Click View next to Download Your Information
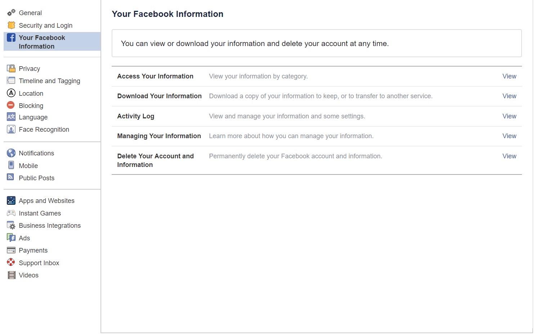536x335 pixels. coord(509,96)
